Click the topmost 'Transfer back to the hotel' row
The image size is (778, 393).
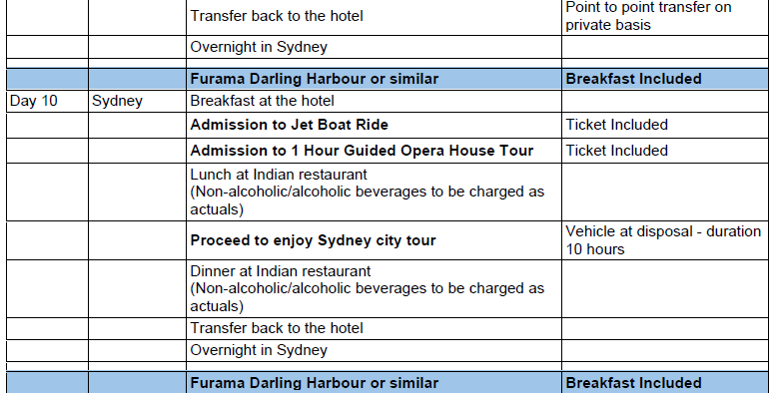374,16
